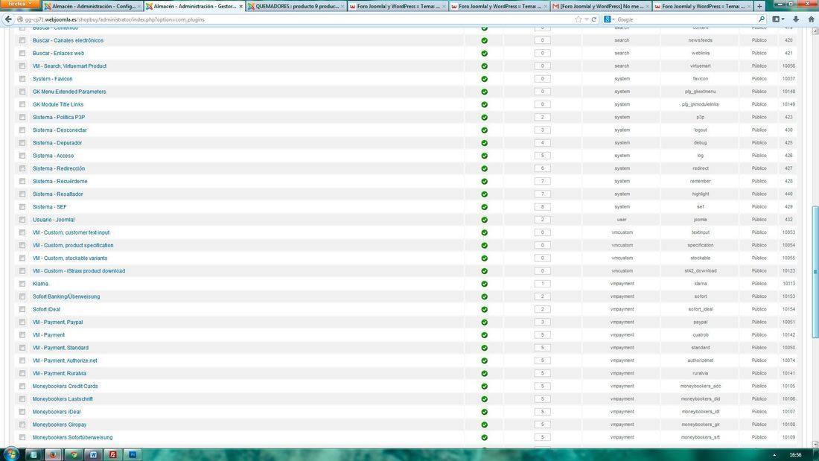This screenshot has height=461, width=819.
Task: Click the search magnifier icon in Google box
Action: click(x=762, y=19)
